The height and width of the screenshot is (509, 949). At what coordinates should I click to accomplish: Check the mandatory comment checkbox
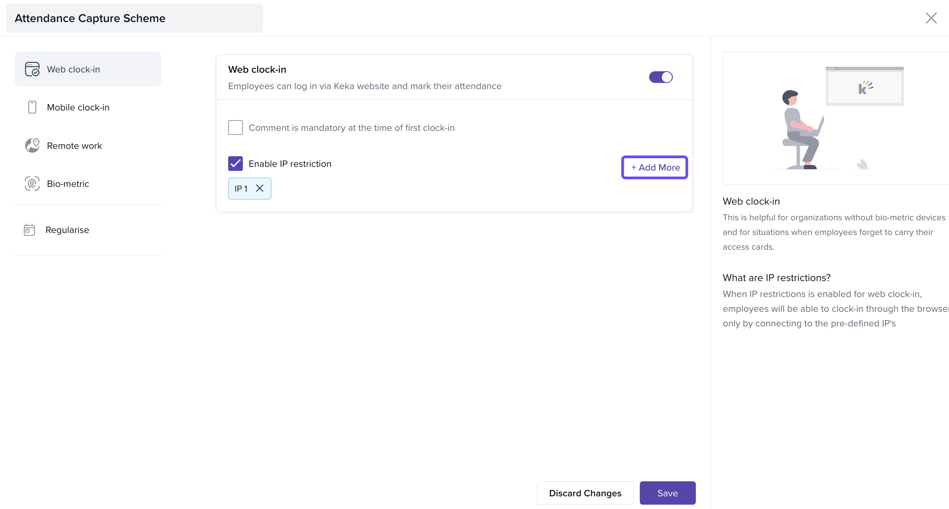pyautogui.click(x=235, y=128)
